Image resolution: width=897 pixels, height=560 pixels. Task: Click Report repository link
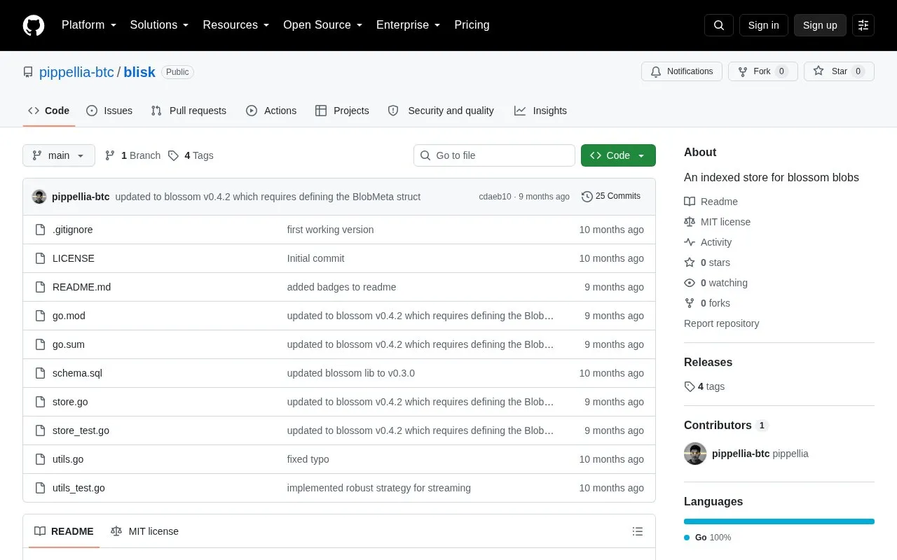[x=721, y=323]
